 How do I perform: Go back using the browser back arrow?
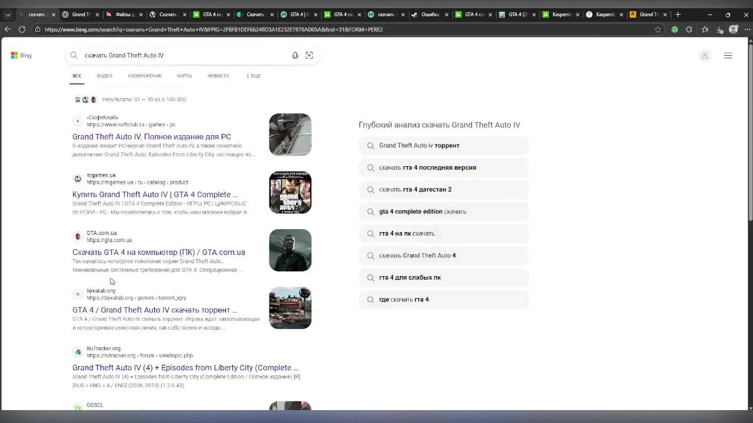(8, 29)
